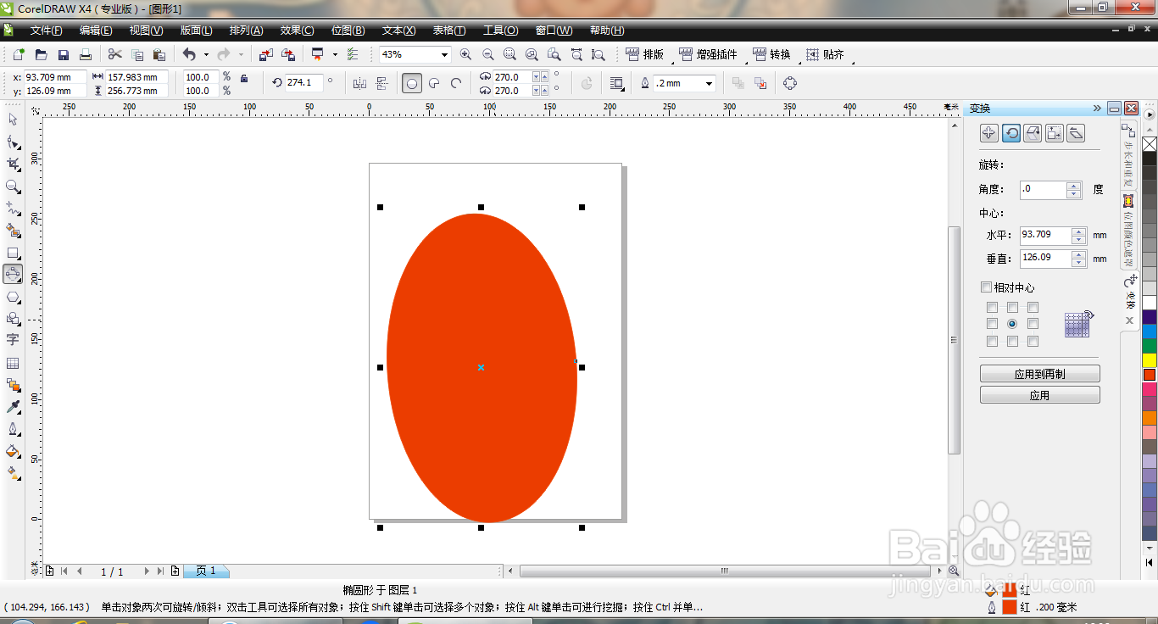
Task: Open the zoom level 43% dropdown
Action: [x=443, y=54]
